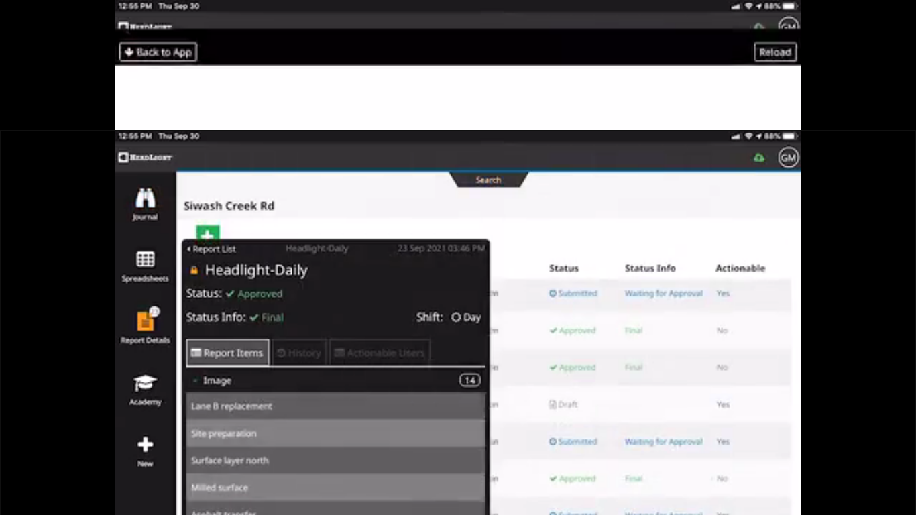916x515 pixels.
Task: Expand the Search pull-down tab
Action: click(488, 180)
